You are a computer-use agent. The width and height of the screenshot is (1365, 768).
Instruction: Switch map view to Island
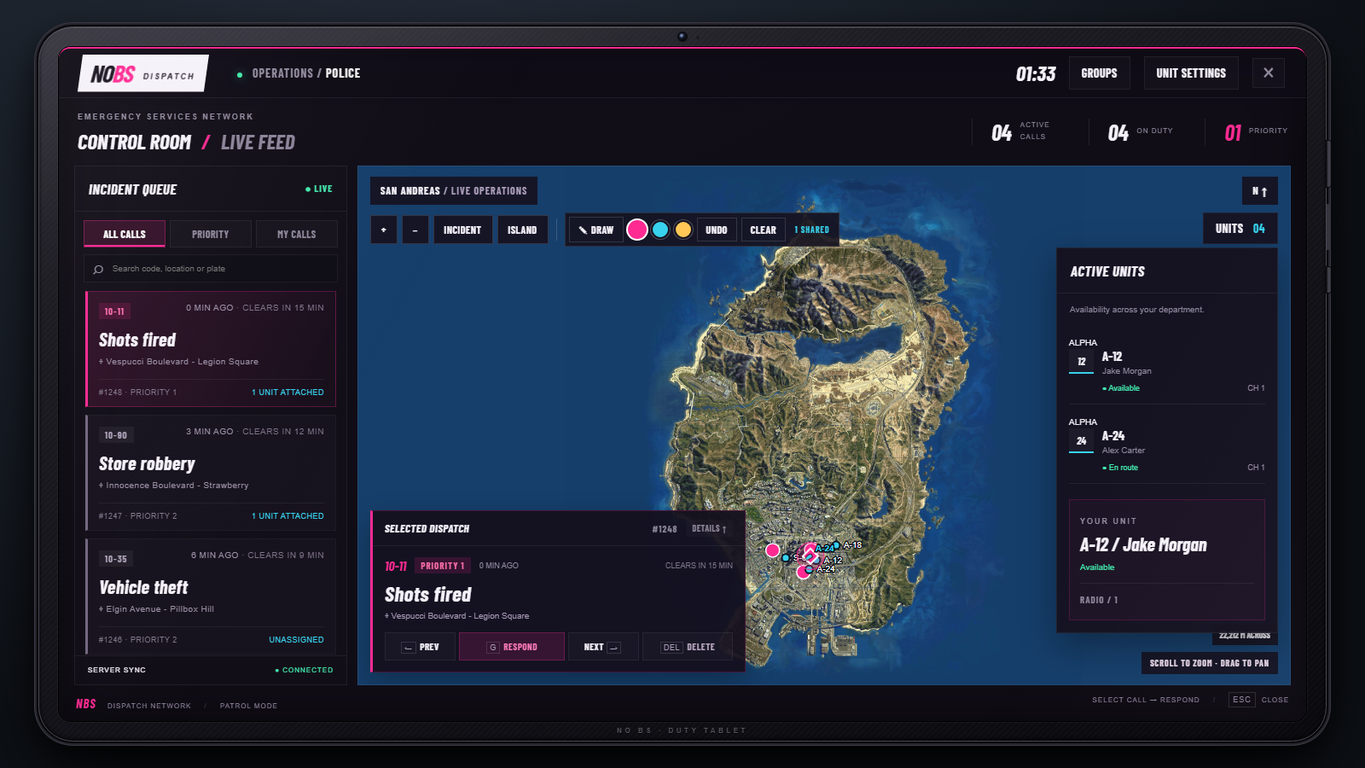(x=522, y=230)
